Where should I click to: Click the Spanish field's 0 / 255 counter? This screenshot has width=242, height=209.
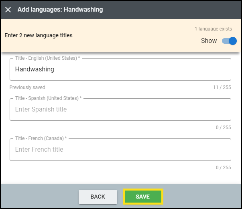pyautogui.click(x=224, y=128)
